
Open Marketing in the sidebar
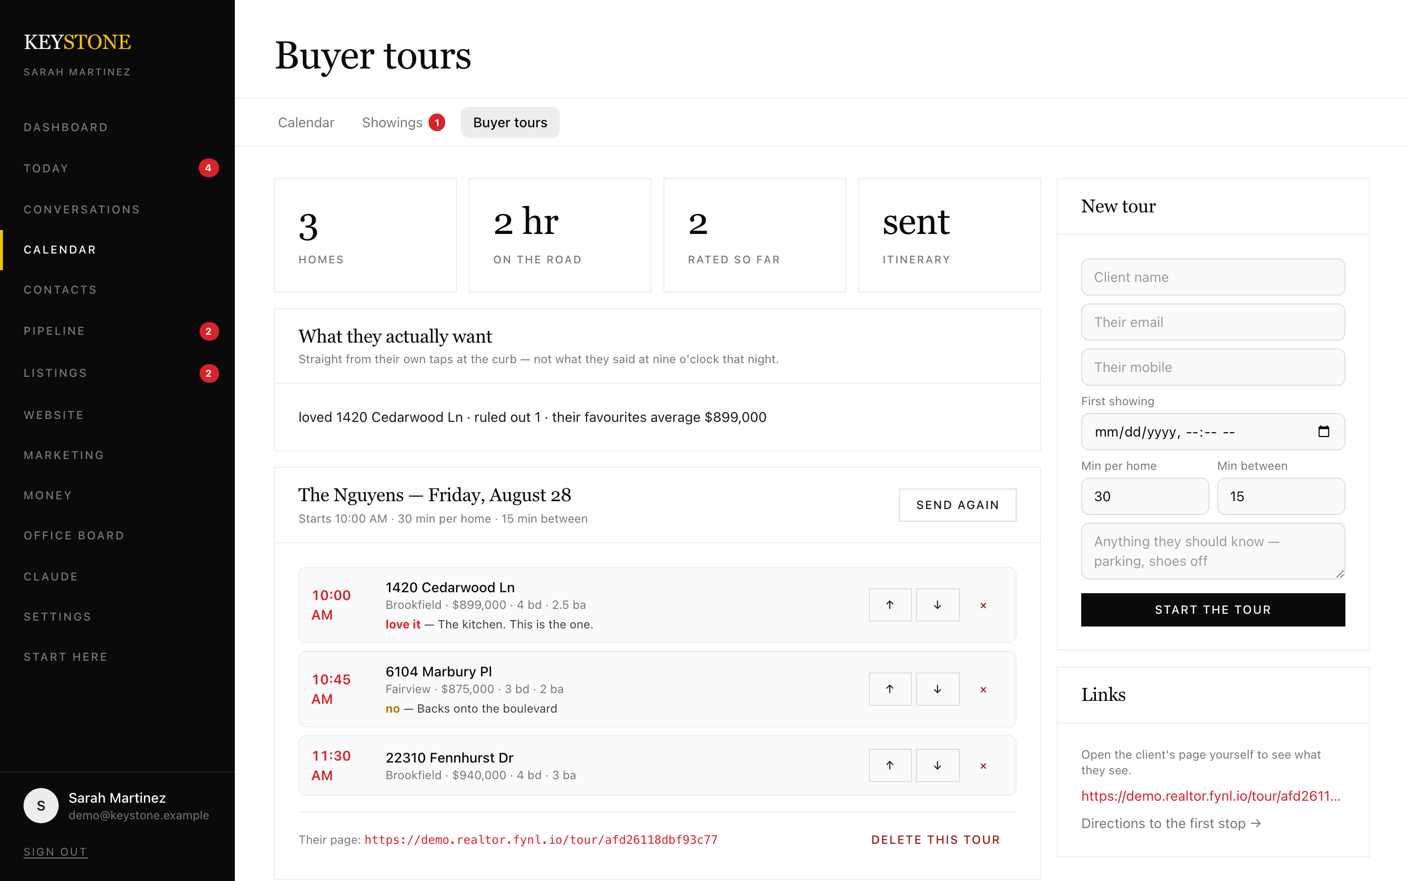117,455
